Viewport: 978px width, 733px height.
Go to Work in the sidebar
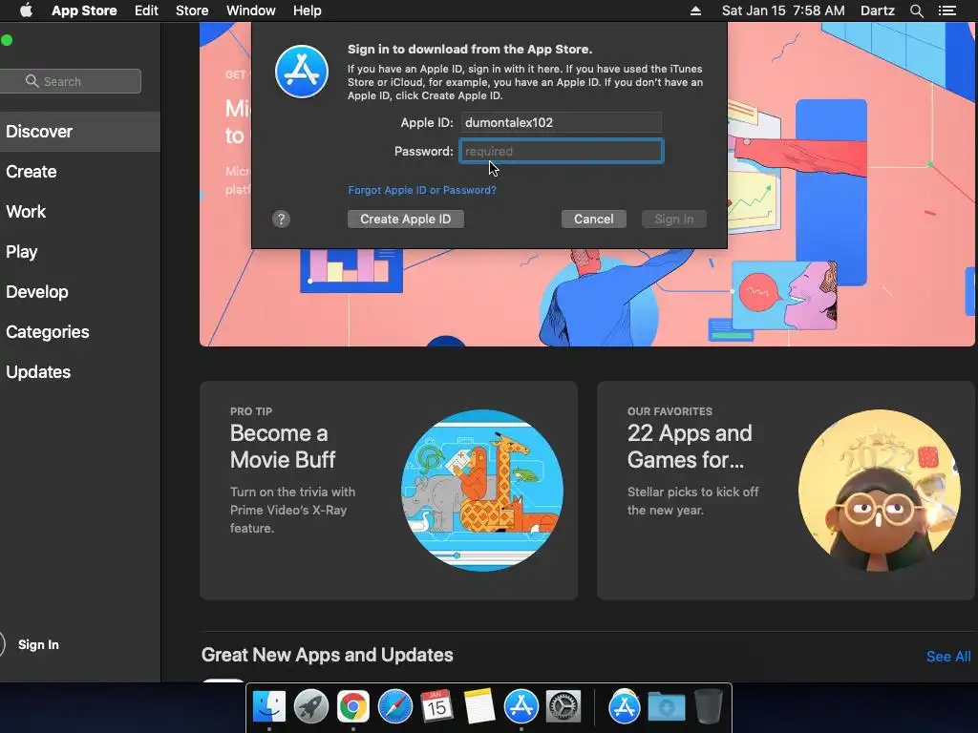tap(80, 211)
